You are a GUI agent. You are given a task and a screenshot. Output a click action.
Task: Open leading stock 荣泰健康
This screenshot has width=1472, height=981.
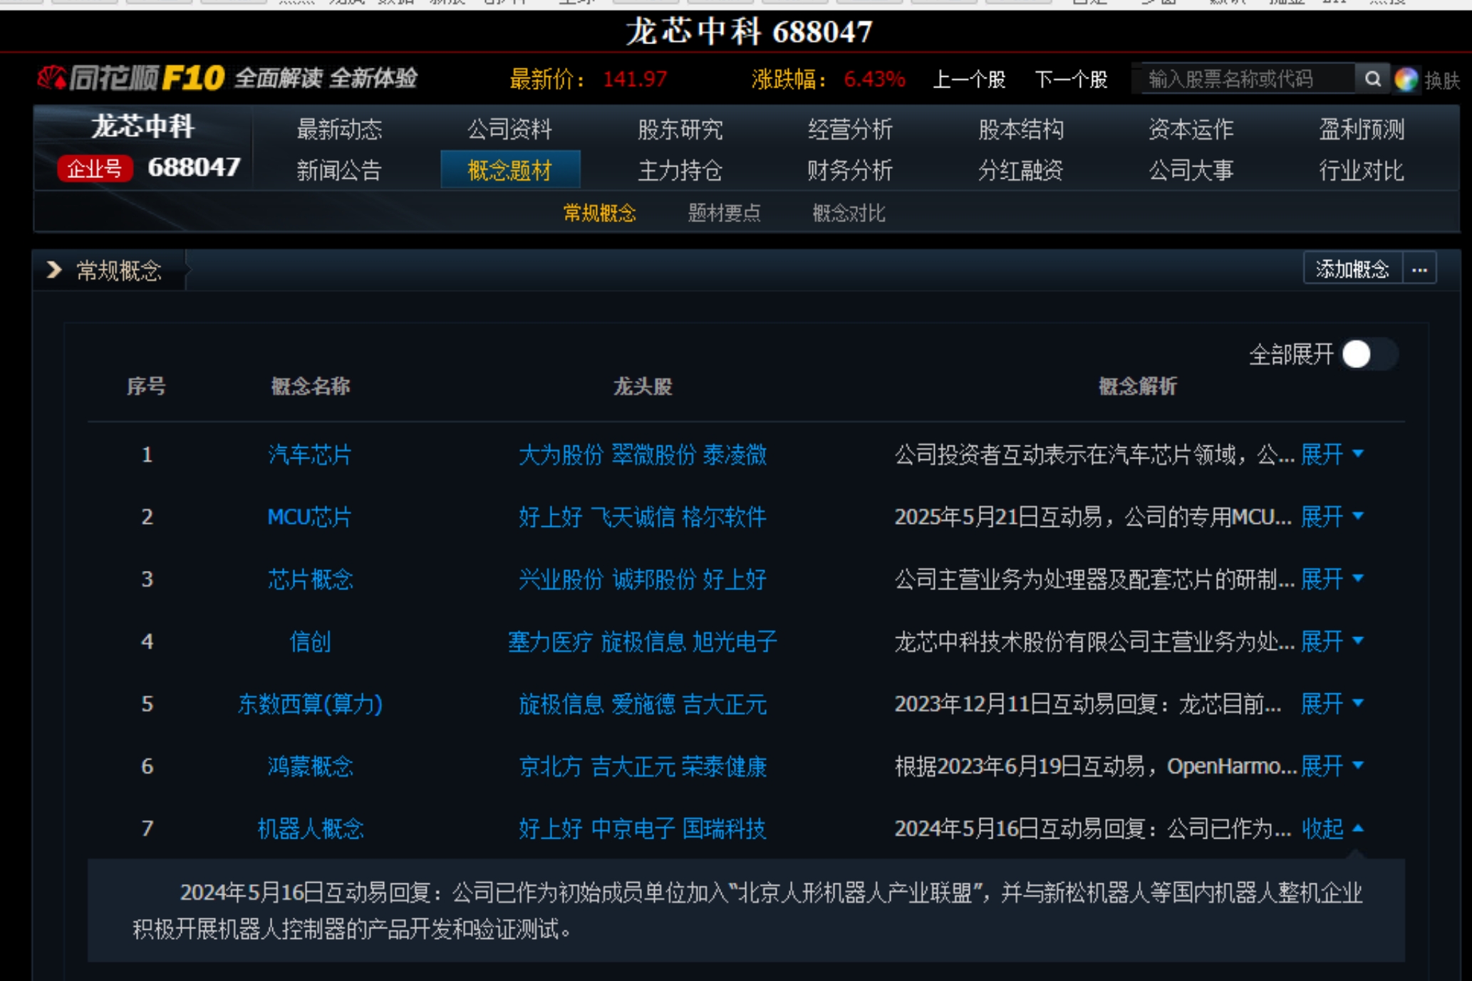(x=724, y=766)
